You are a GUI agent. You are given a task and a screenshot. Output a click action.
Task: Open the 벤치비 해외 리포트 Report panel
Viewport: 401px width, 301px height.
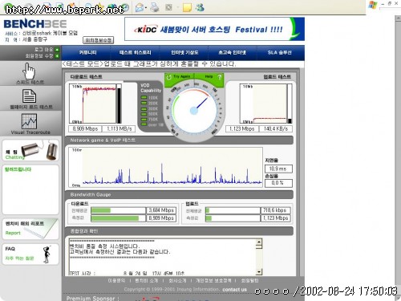(30, 229)
